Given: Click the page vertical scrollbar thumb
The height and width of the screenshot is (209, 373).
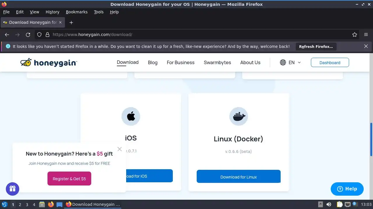Looking at the screenshot, I should pyautogui.click(x=371, y=139).
